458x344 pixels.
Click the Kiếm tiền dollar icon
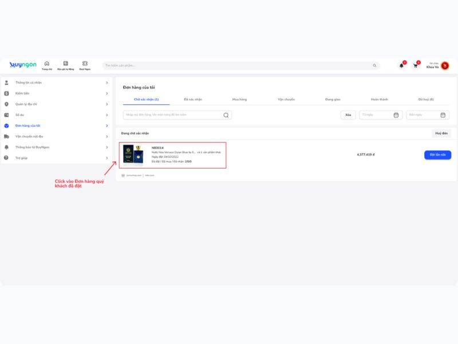pyautogui.click(x=6, y=93)
